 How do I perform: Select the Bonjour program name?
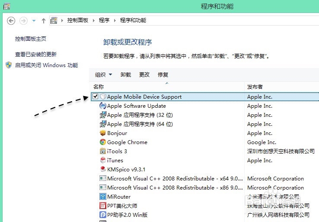pyautogui.click(x=117, y=133)
